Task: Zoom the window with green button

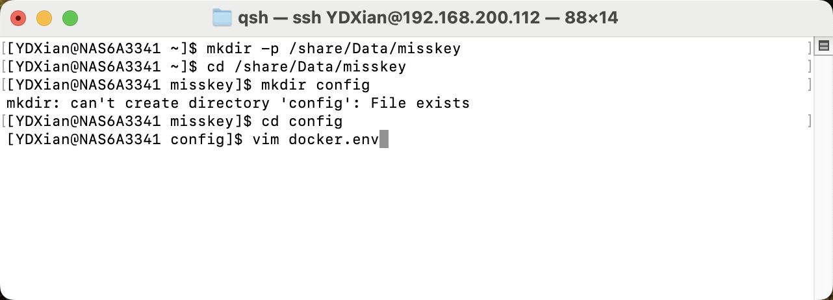Action: 70,18
